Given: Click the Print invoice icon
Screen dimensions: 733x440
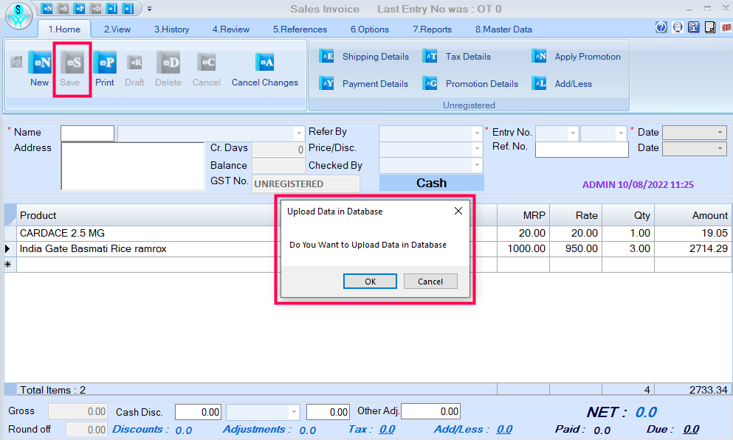Looking at the screenshot, I should (105, 63).
